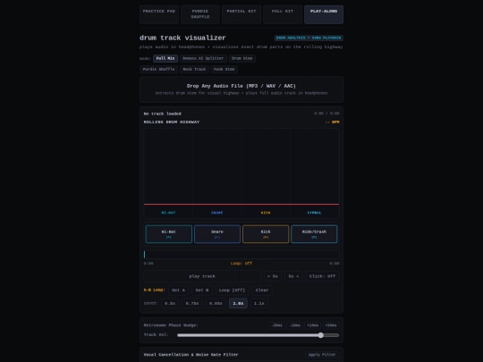Toggle the Loop [Off] button
Image resolution: width=483 pixels, height=362 pixels.
tap(232, 290)
